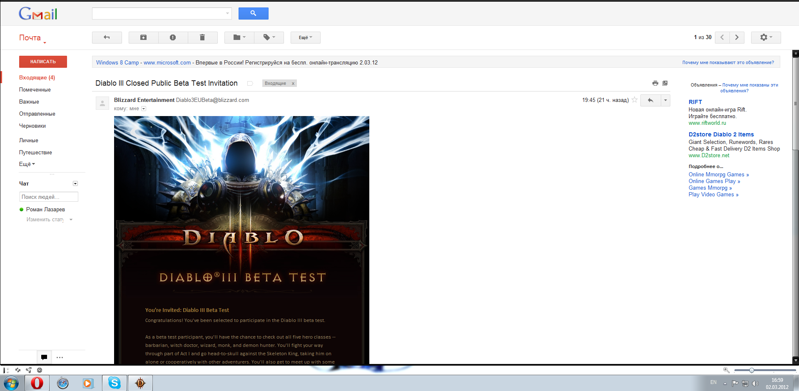Open the Черновики drafts folder

(x=32, y=126)
